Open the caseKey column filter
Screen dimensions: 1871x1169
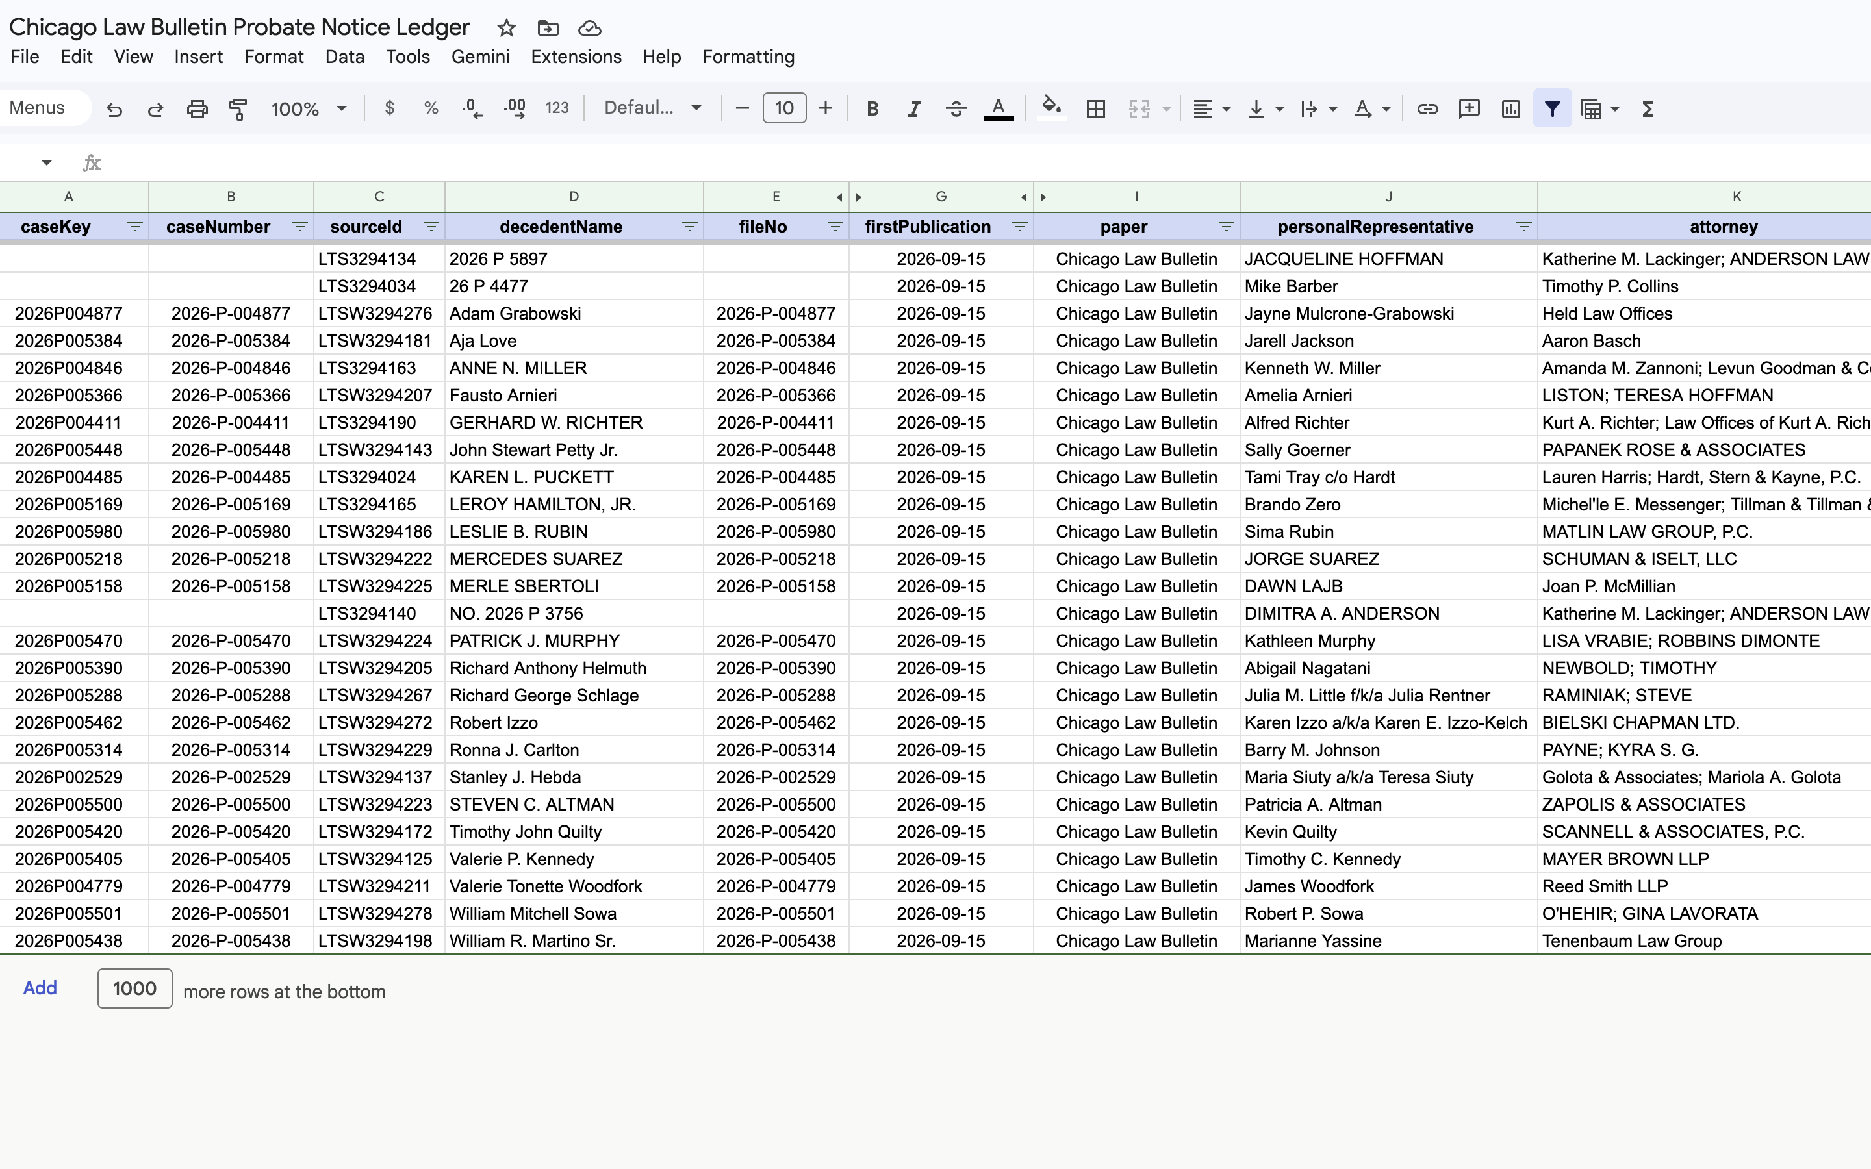coord(134,227)
